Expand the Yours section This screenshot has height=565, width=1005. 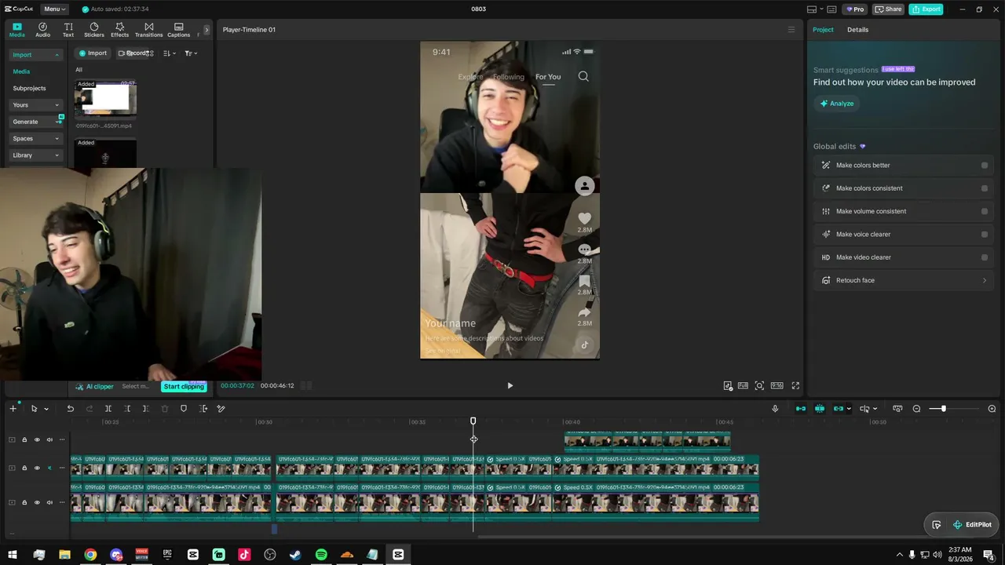[x=36, y=105]
